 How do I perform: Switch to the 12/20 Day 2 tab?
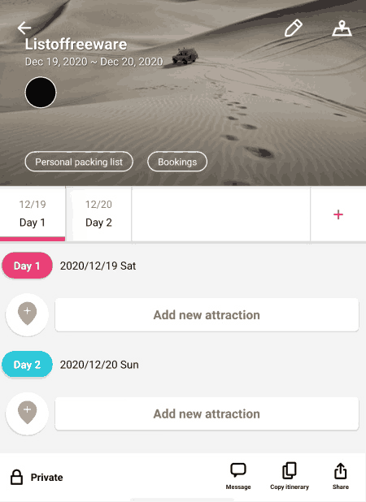click(x=98, y=214)
